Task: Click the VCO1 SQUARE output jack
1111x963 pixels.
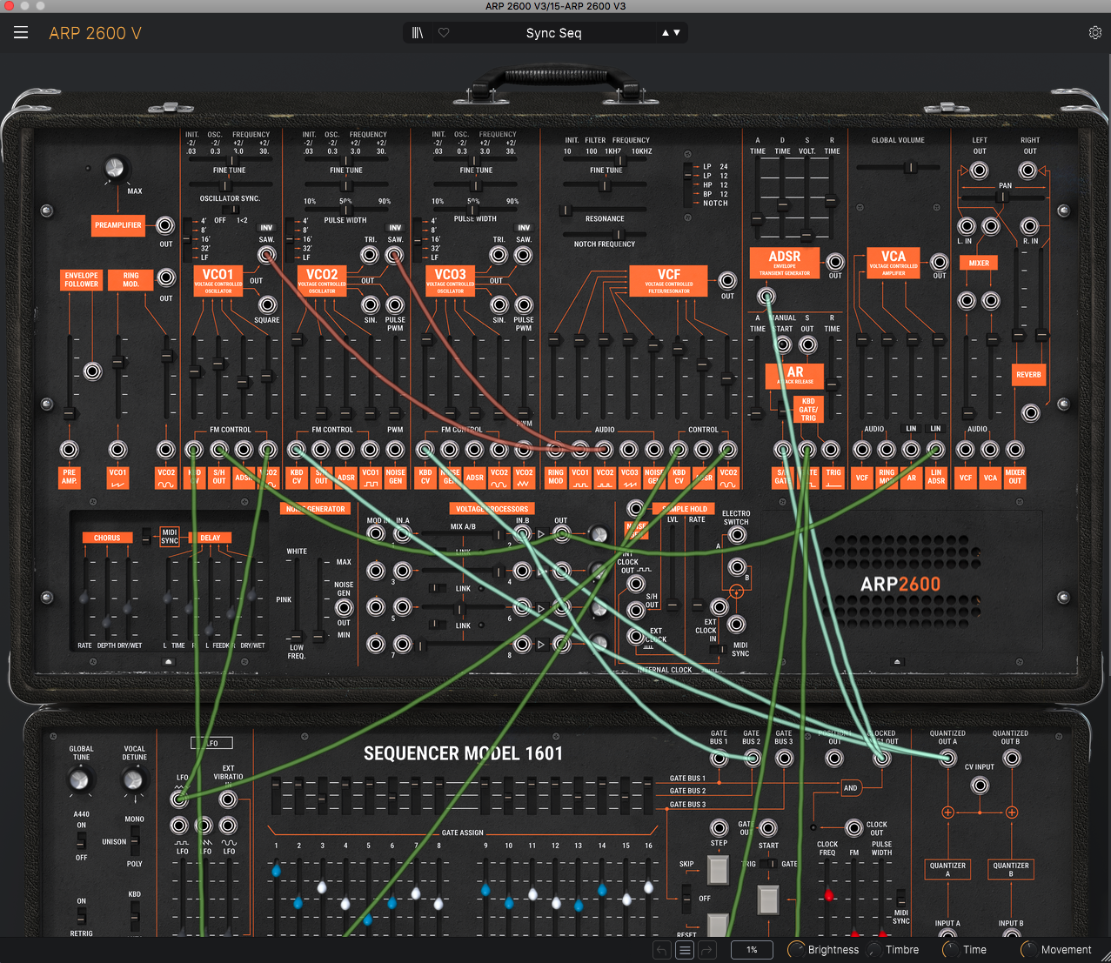Action: pos(267,304)
